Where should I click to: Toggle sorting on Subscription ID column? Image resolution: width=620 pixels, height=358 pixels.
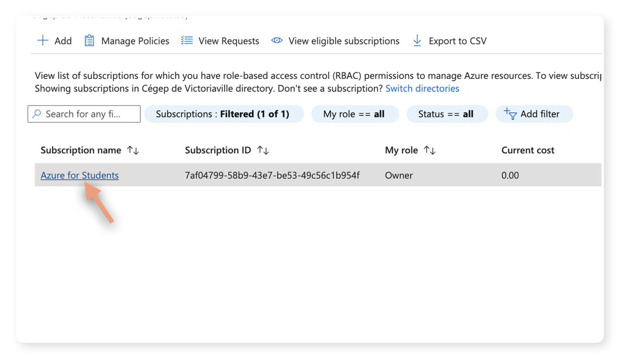click(263, 150)
